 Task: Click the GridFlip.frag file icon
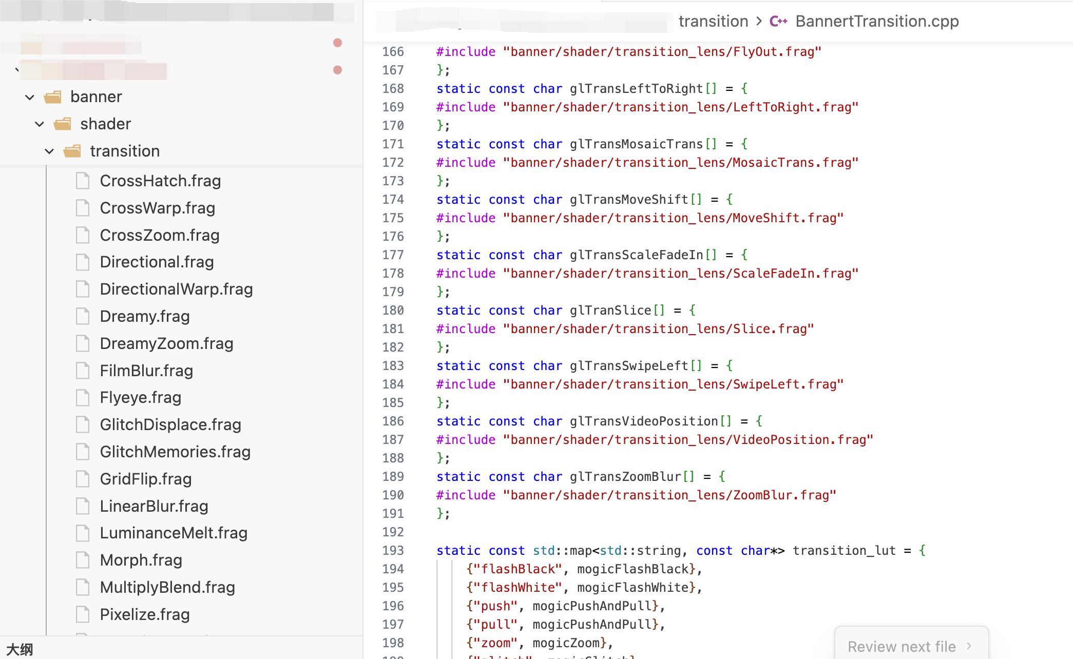(83, 479)
